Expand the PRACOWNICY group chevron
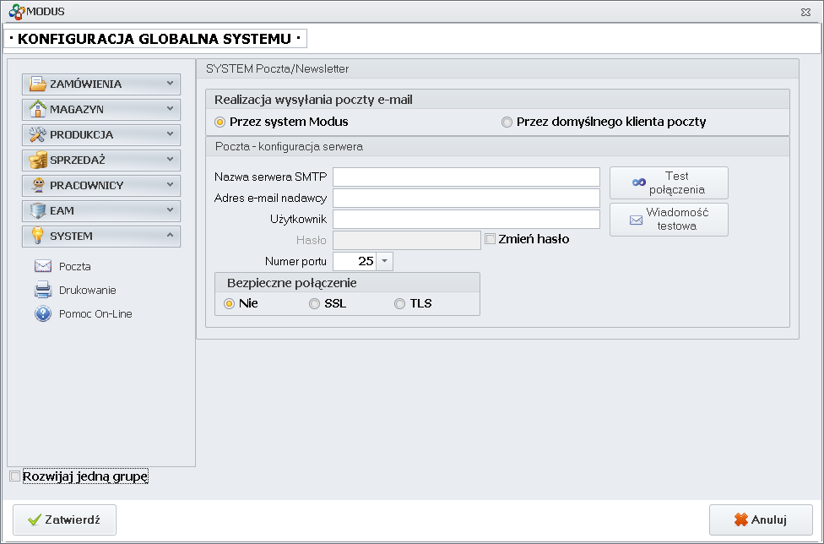 point(170,184)
